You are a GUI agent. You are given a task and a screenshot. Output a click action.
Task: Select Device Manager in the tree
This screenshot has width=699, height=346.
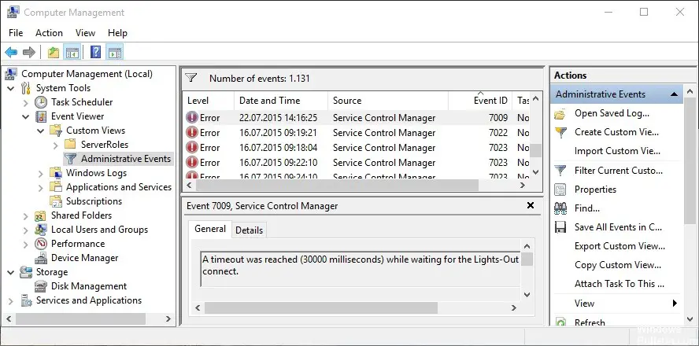point(84,258)
